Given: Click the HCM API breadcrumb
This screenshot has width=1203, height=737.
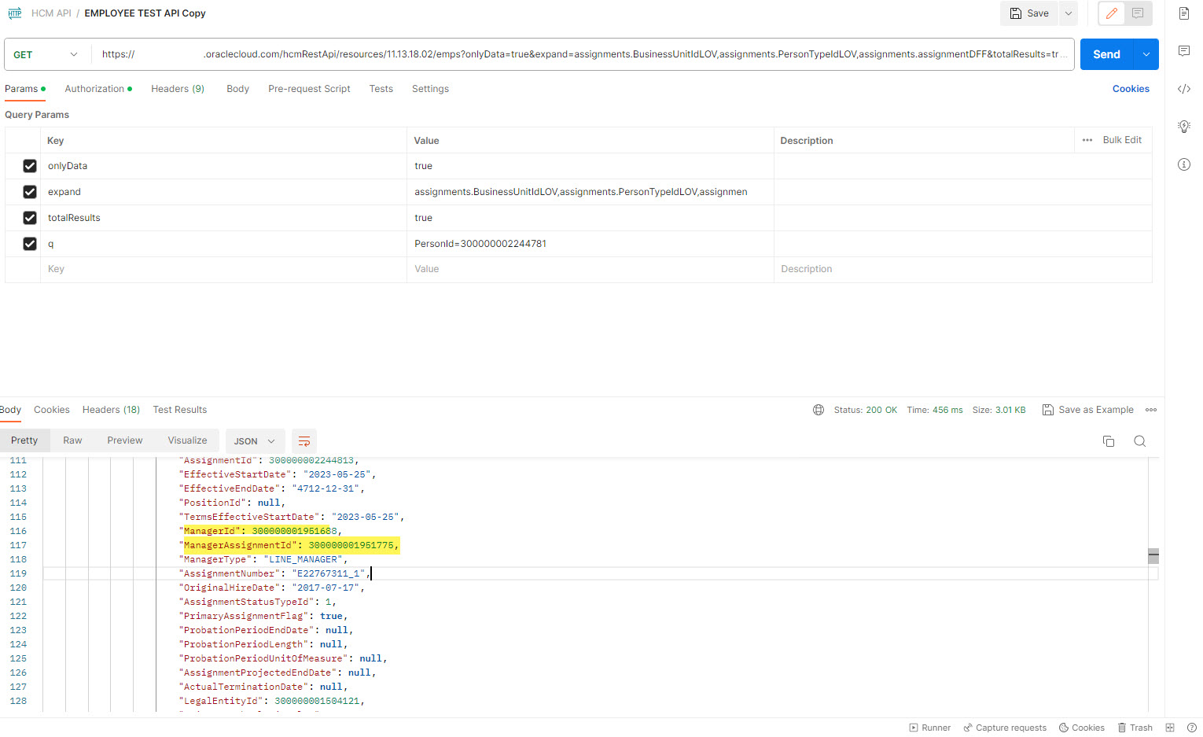Looking at the screenshot, I should click(x=51, y=13).
